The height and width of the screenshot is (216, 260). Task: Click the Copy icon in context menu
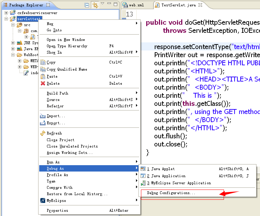43,62
